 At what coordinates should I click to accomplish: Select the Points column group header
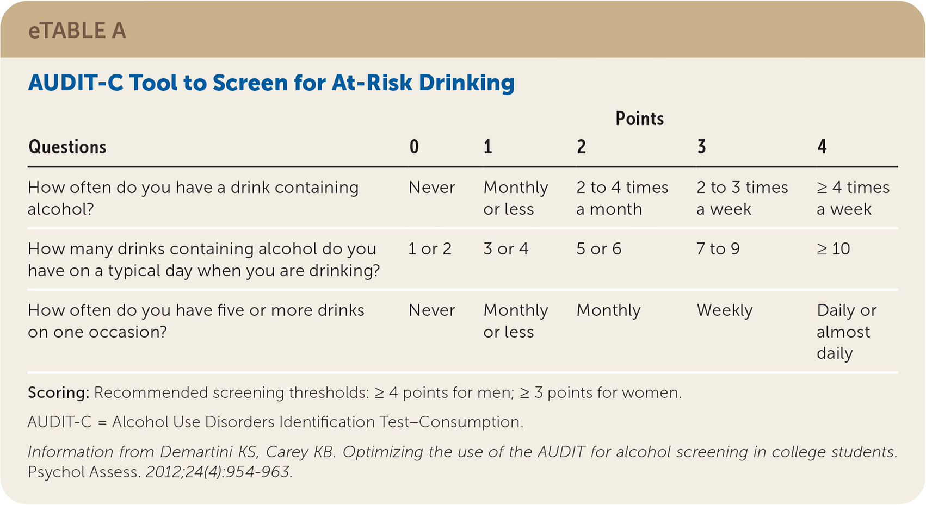coord(639,119)
